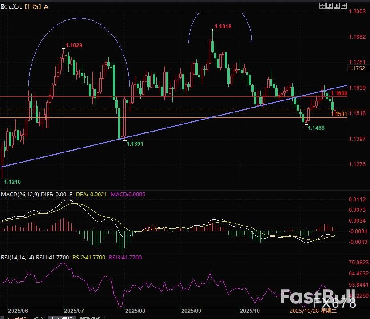Click the horizontal axis scale icon

tap(330, 5)
